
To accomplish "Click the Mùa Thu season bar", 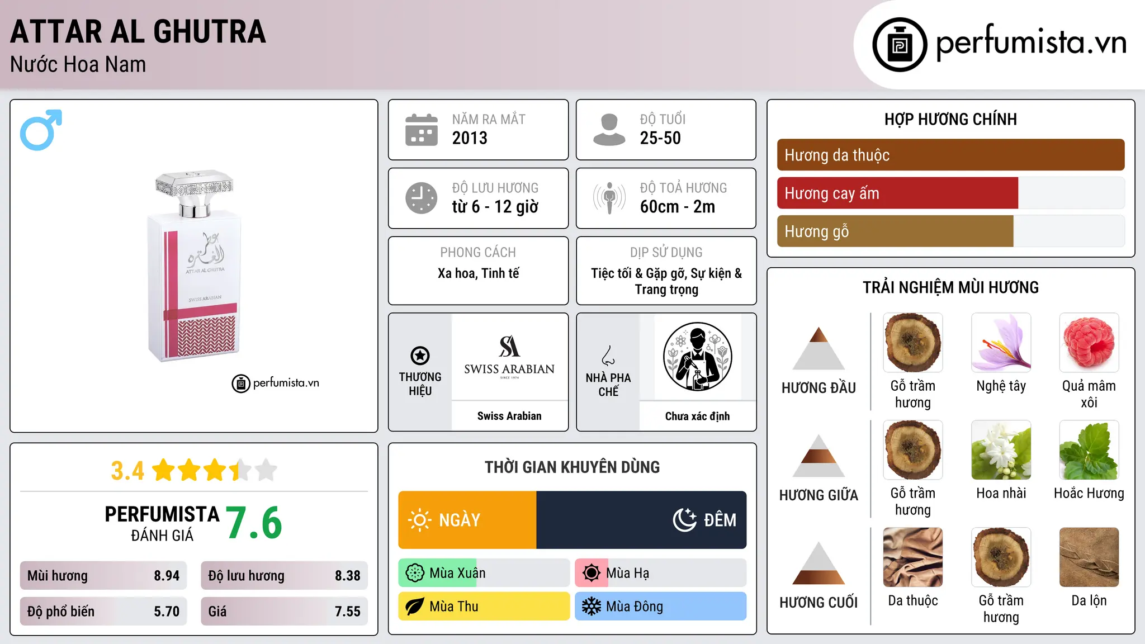I will [x=484, y=607].
